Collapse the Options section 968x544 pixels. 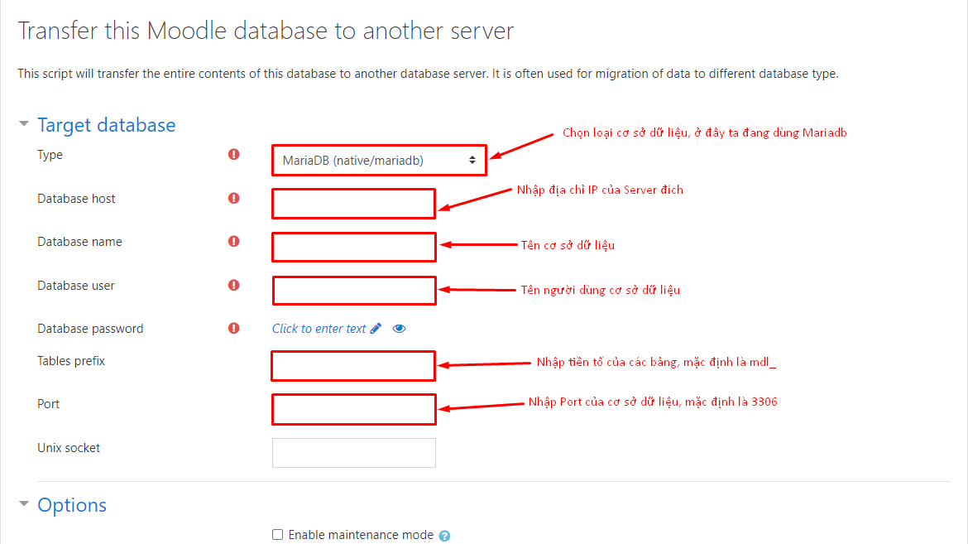coord(22,504)
